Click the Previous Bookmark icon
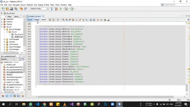 click(80, 20)
